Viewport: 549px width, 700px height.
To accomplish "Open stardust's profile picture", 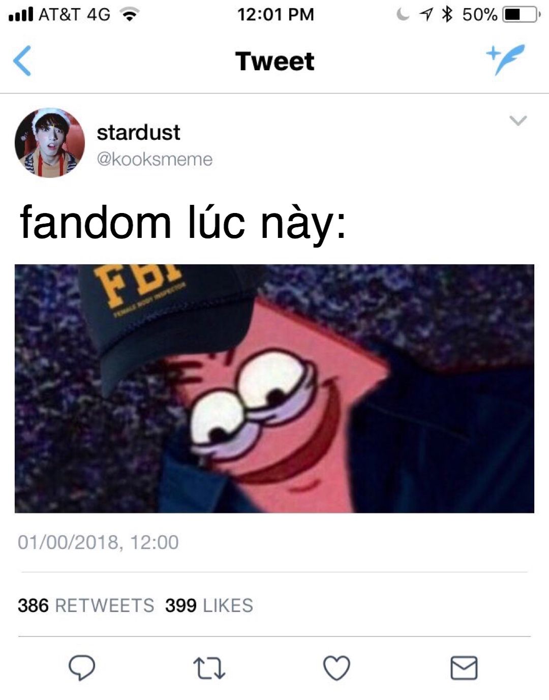I will click(x=49, y=143).
